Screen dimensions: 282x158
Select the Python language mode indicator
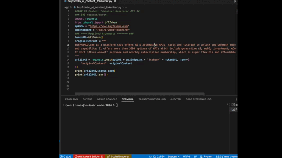tap(206, 156)
